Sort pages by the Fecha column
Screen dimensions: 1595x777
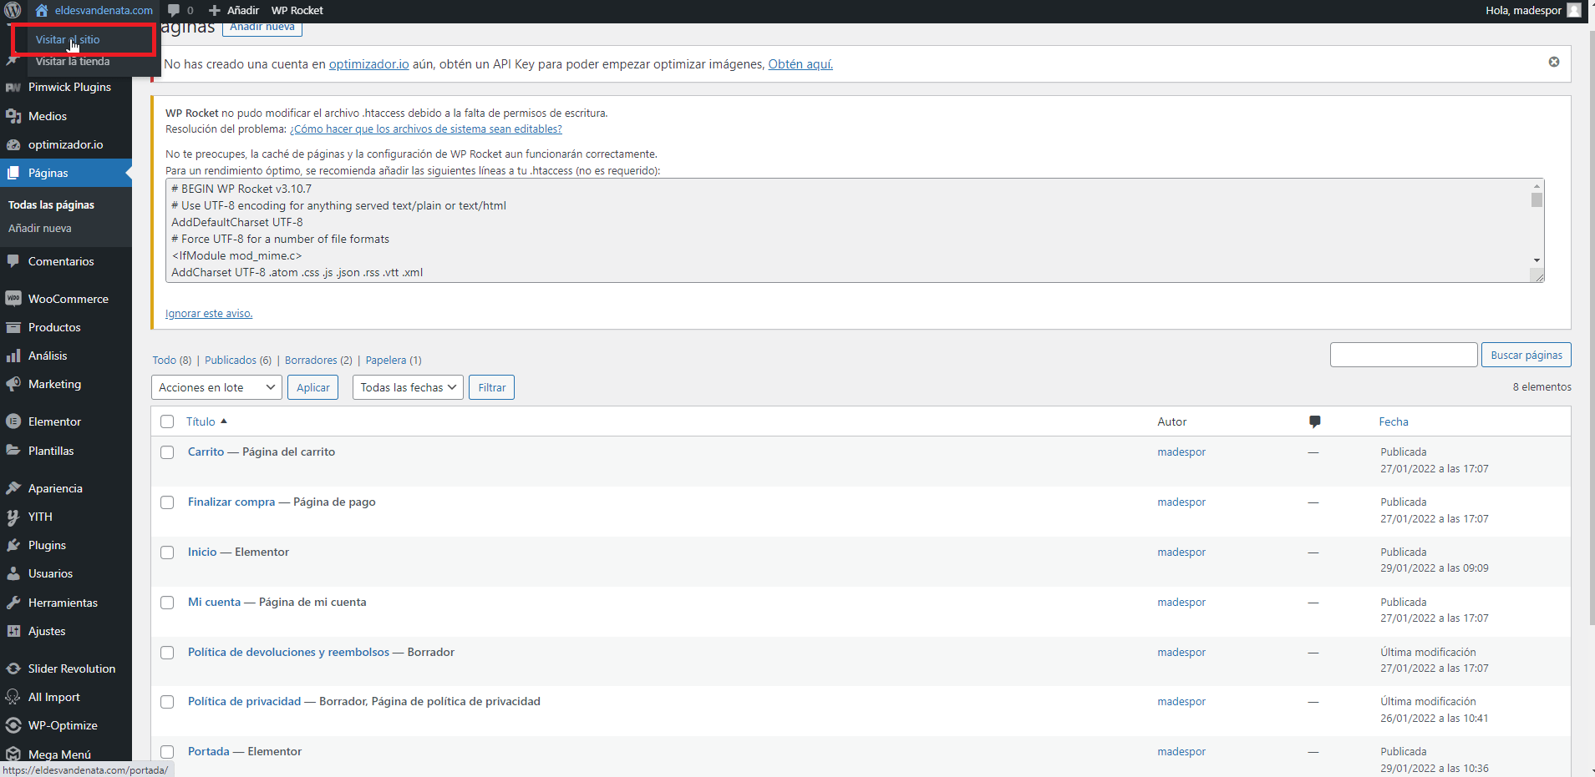[1394, 421]
